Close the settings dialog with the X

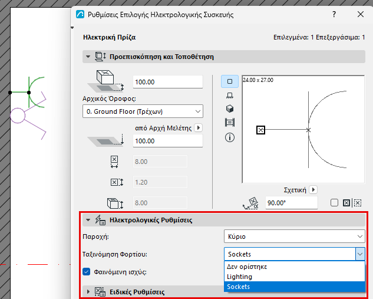click(x=361, y=14)
